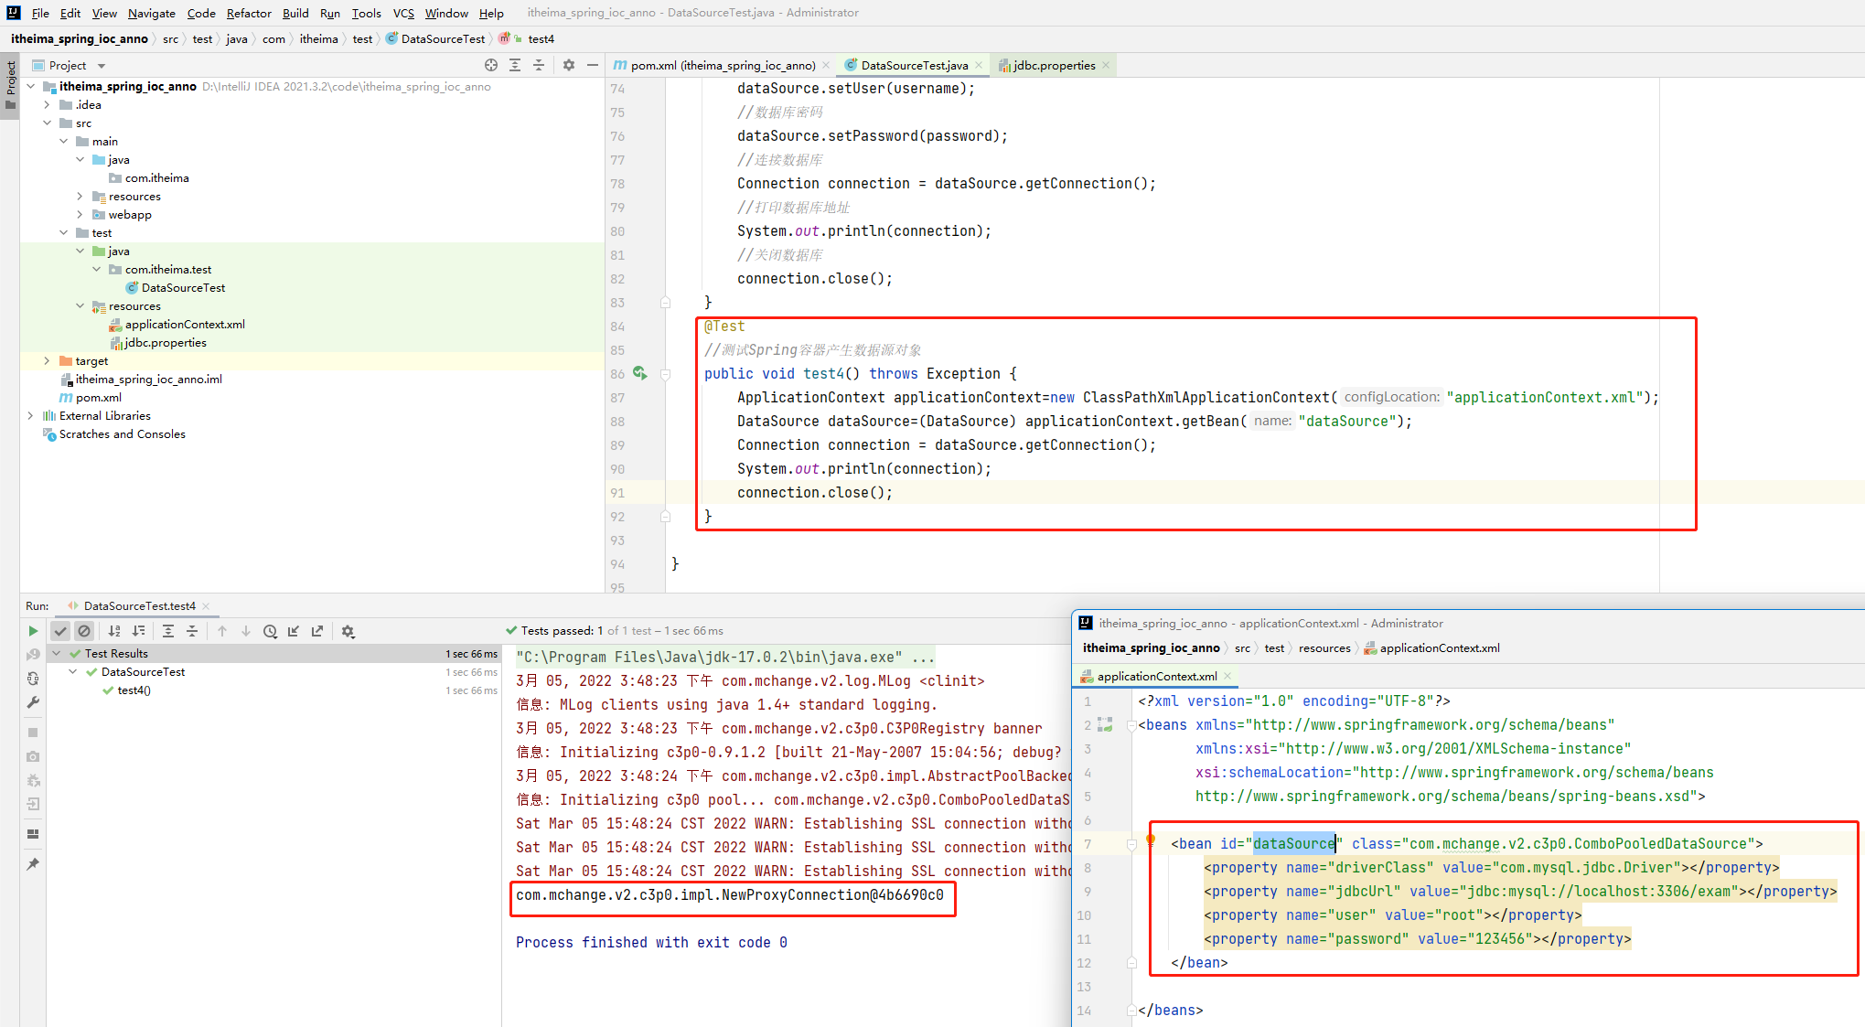Click the wrench icon in Run sidebar
The height and width of the screenshot is (1027, 1865).
click(33, 702)
